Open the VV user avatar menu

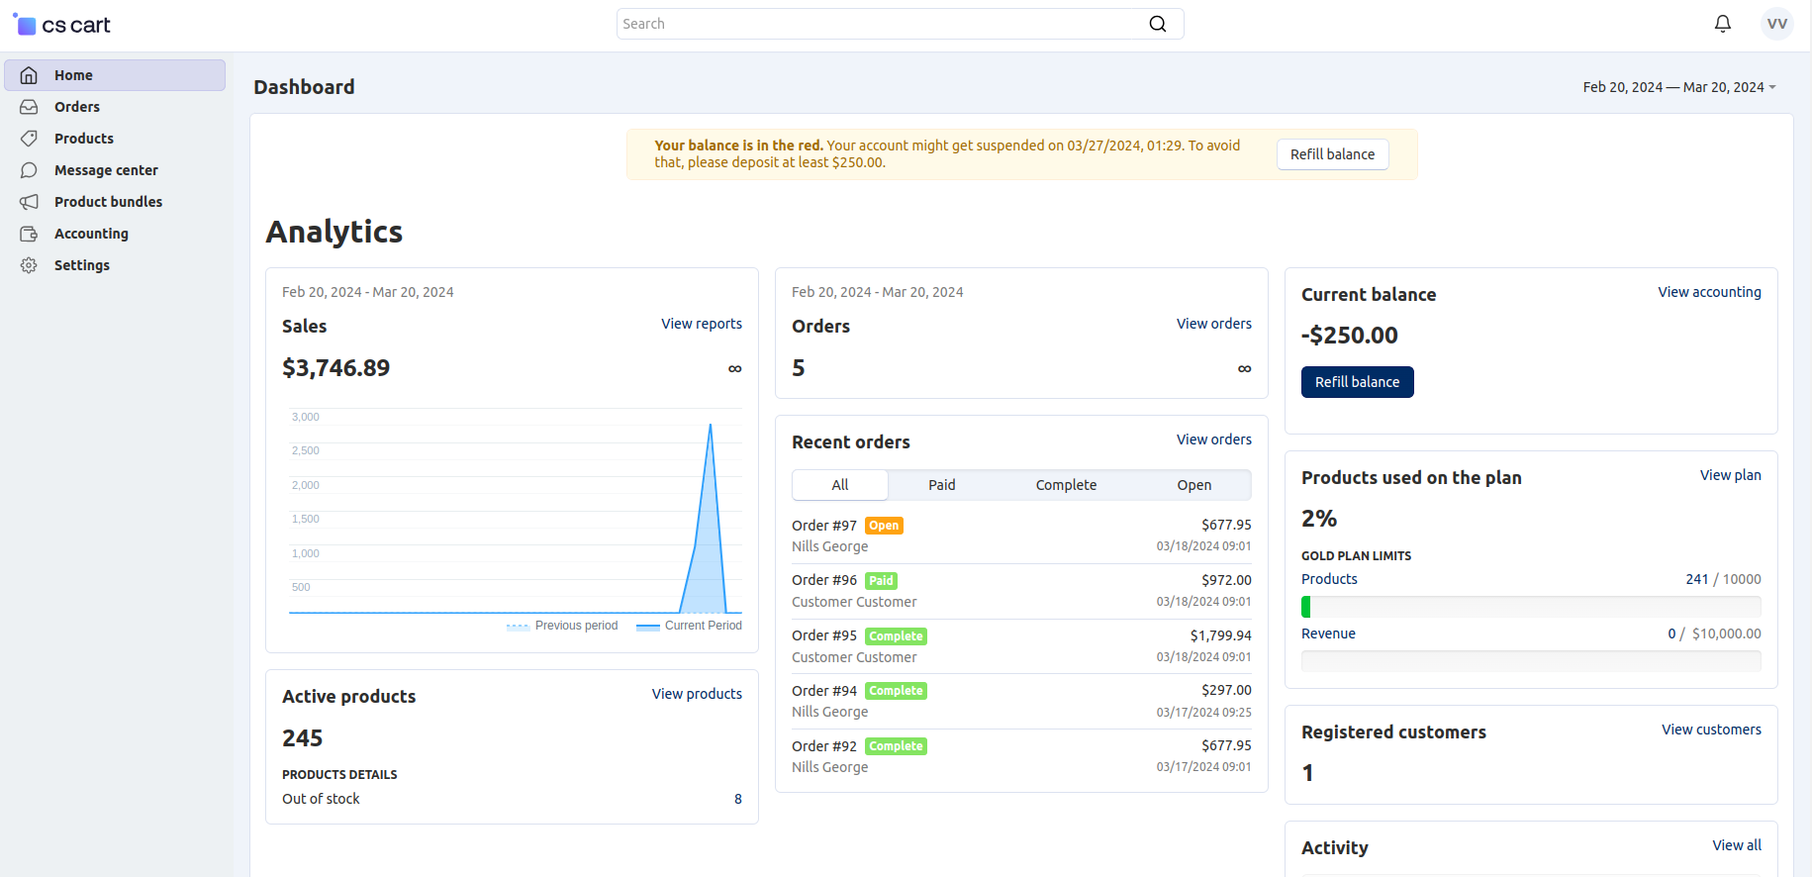click(x=1777, y=24)
